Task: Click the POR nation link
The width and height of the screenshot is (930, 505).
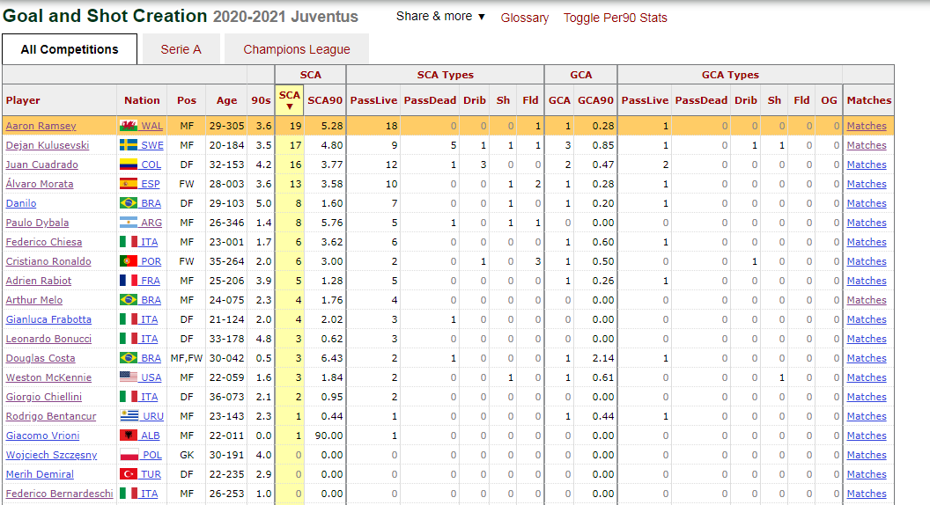Action: 151,261
